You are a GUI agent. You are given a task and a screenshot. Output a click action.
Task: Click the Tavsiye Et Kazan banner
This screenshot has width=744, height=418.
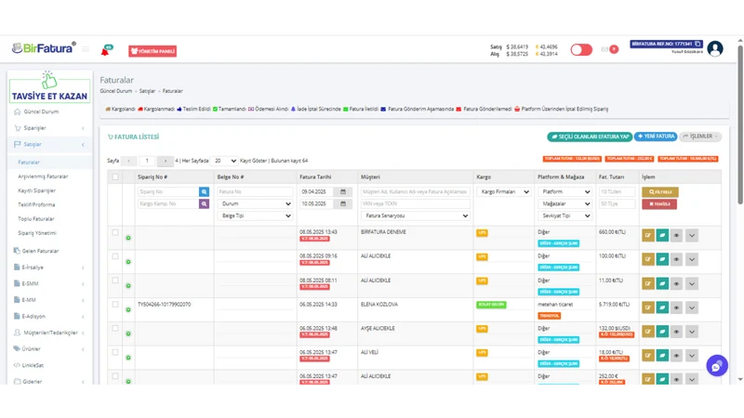[x=49, y=86]
